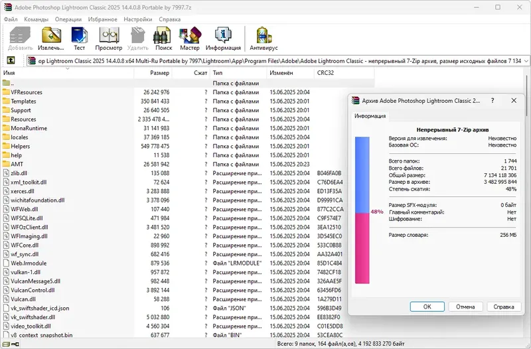Open the Information (Информация) toolbar icon
Image resolution: width=531 pixels, height=349 pixels.
coord(223,35)
